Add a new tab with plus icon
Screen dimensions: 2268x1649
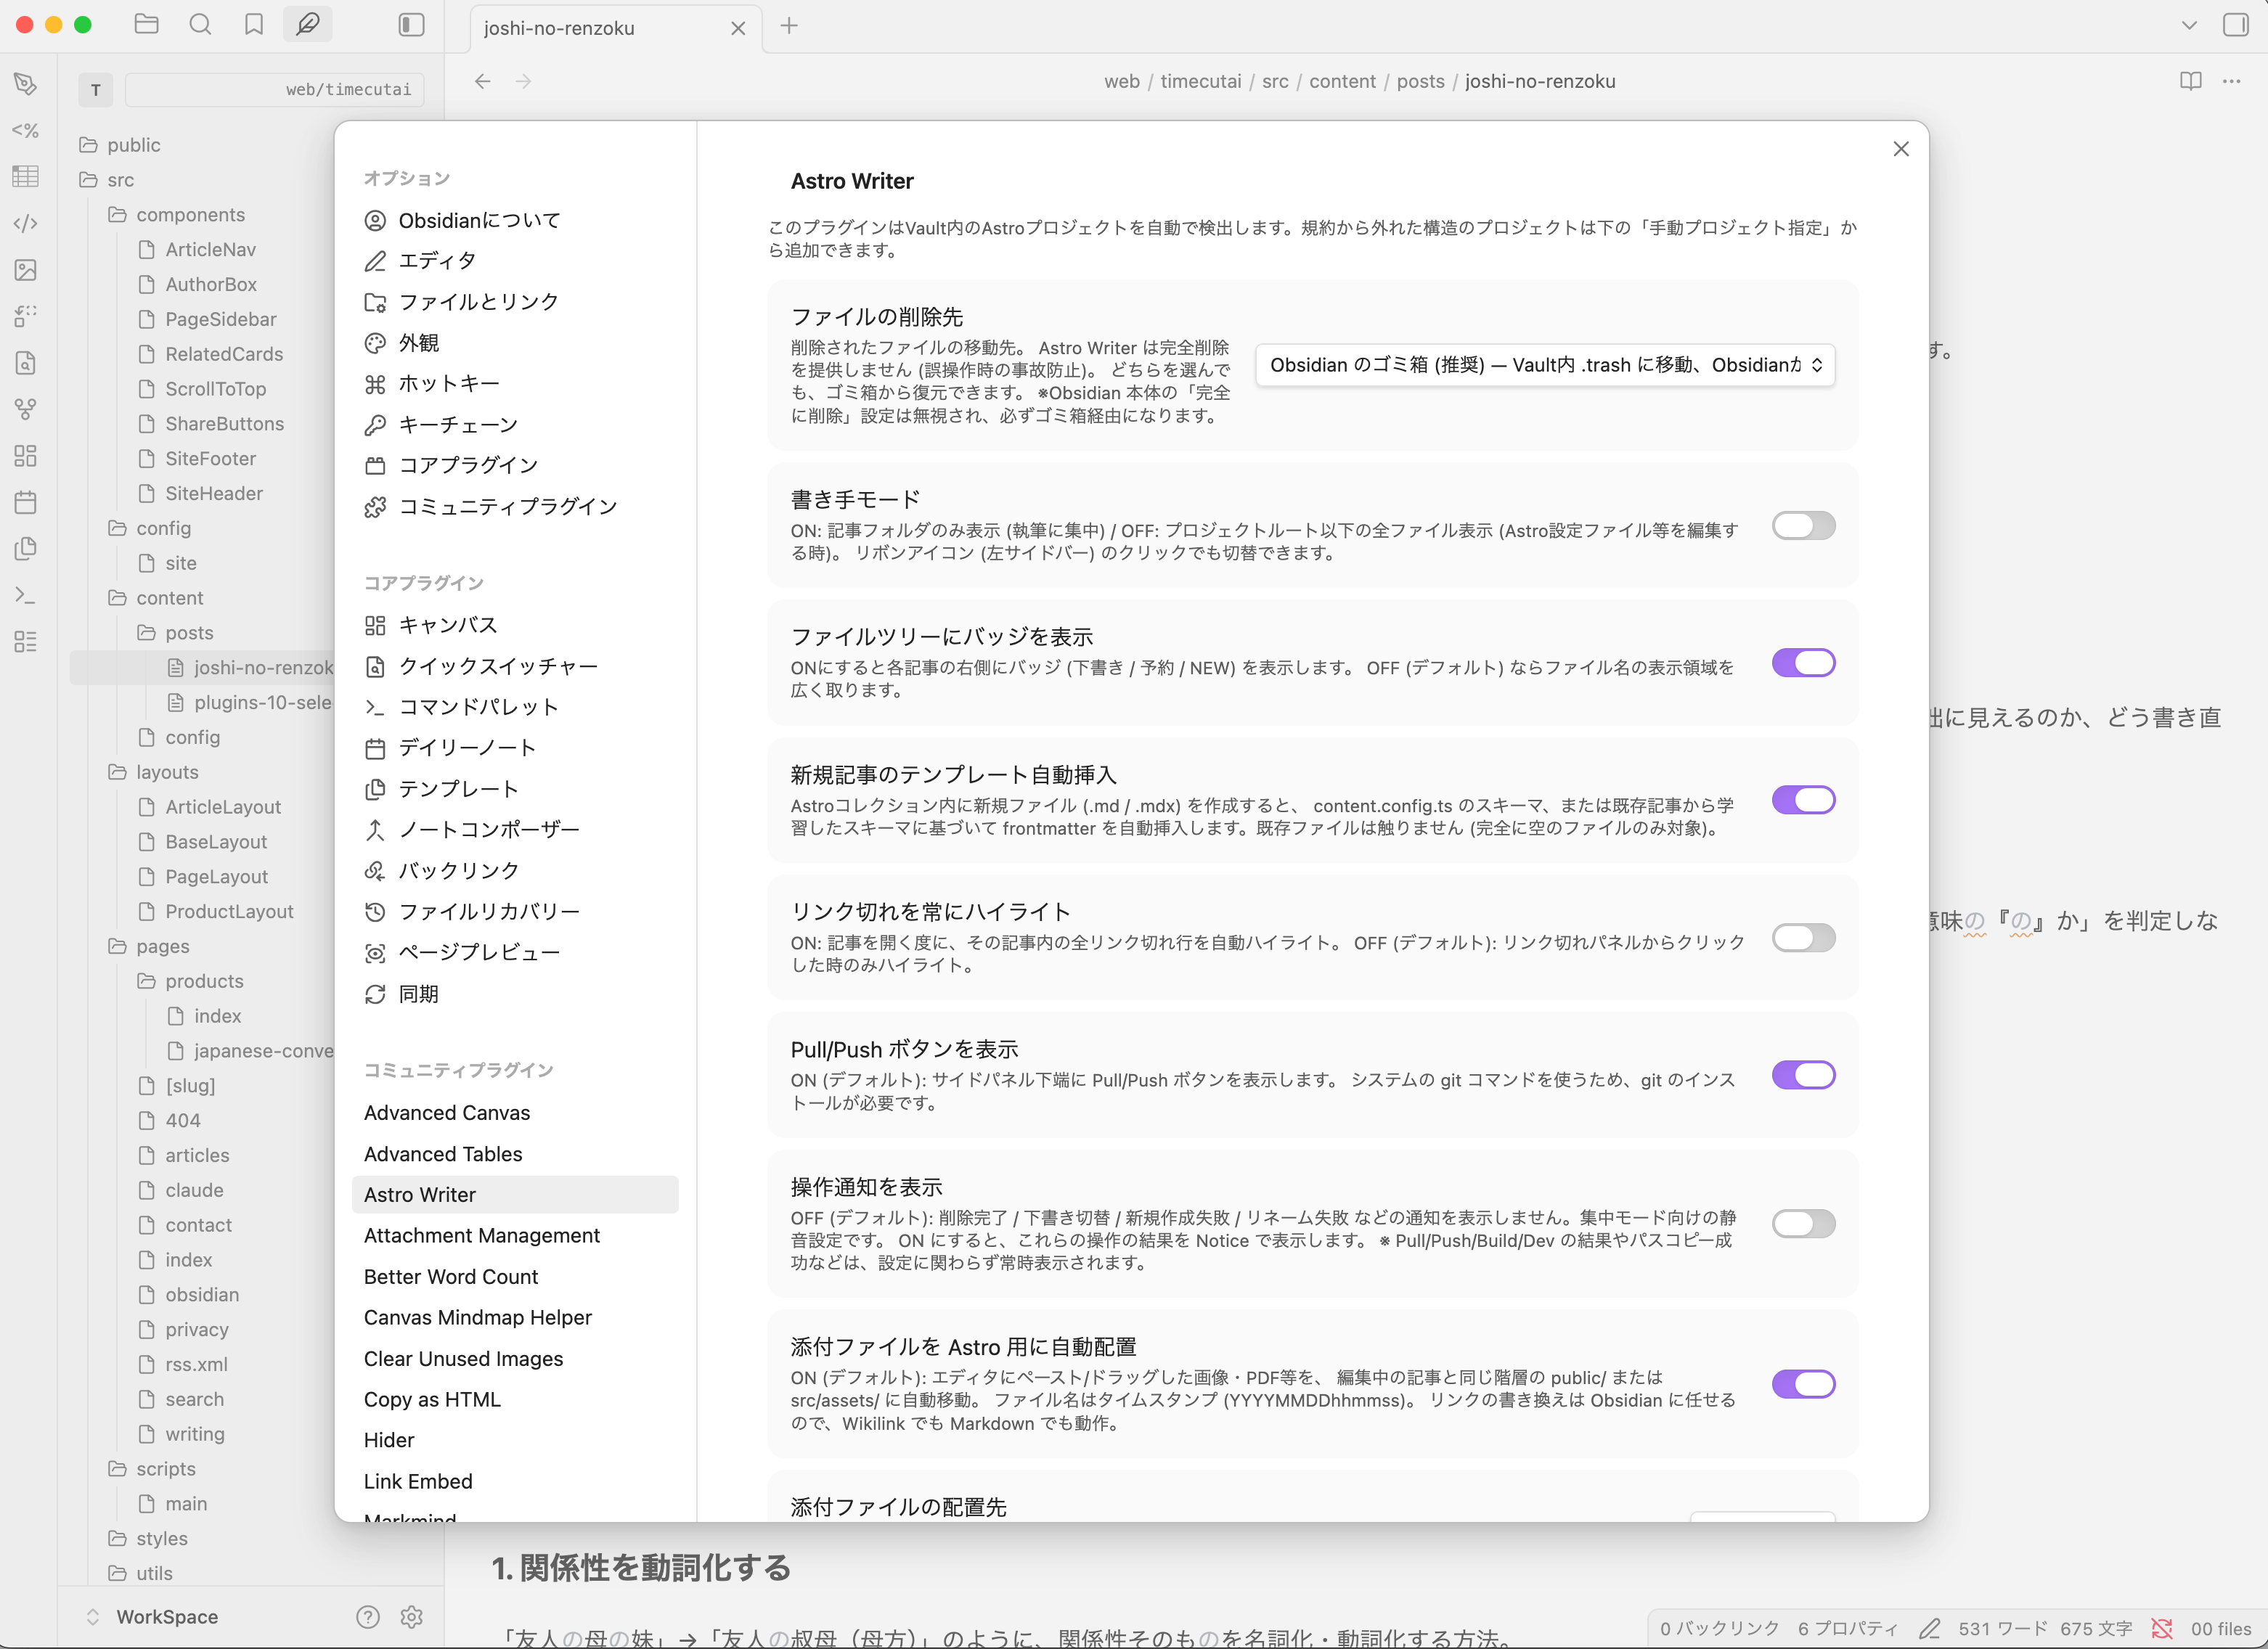pos(789,26)
